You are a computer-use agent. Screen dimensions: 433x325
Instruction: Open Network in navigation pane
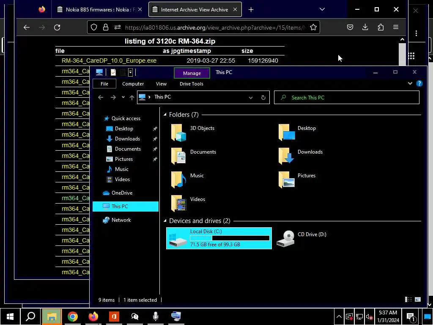tap(121, 220)
